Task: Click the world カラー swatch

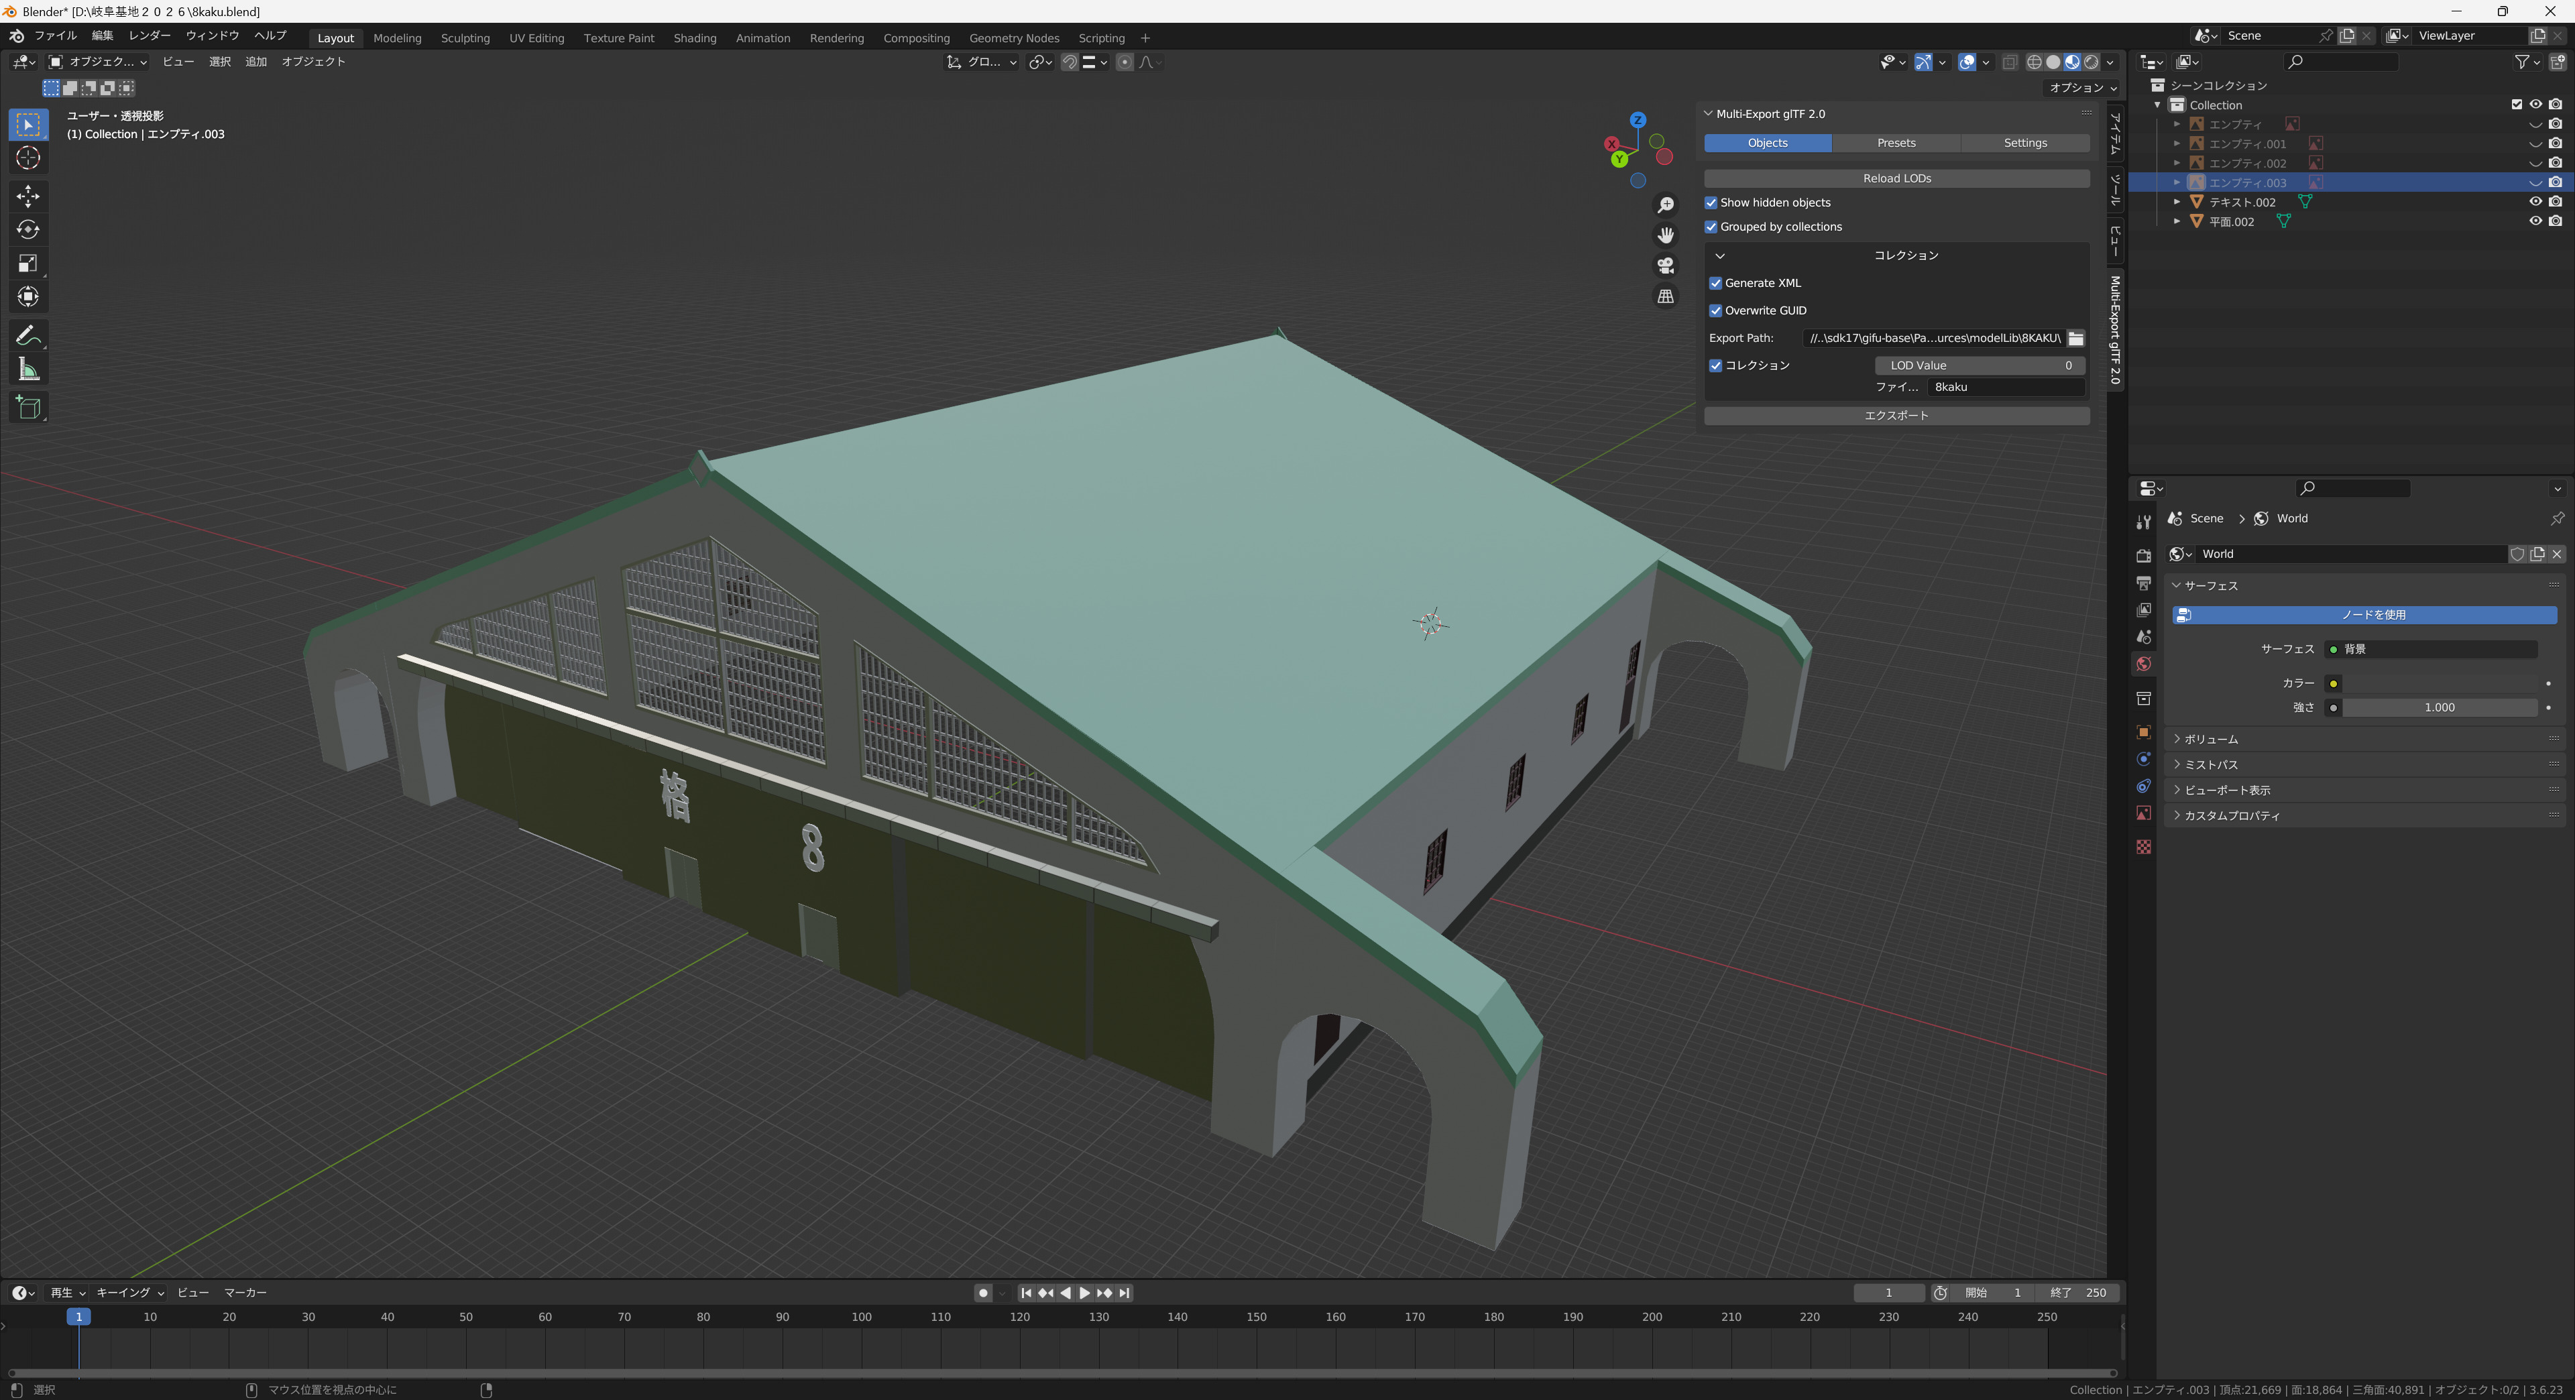Action: 2439,683
